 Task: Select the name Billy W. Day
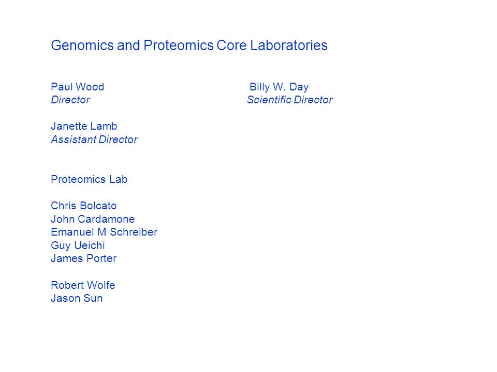coord(279,87)
